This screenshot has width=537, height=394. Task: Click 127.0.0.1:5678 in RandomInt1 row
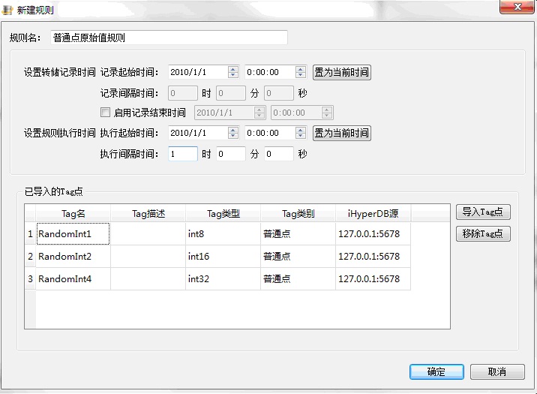[x=373, y=233]
